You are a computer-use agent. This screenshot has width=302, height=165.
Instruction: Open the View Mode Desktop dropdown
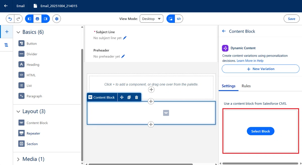[152, 19]
